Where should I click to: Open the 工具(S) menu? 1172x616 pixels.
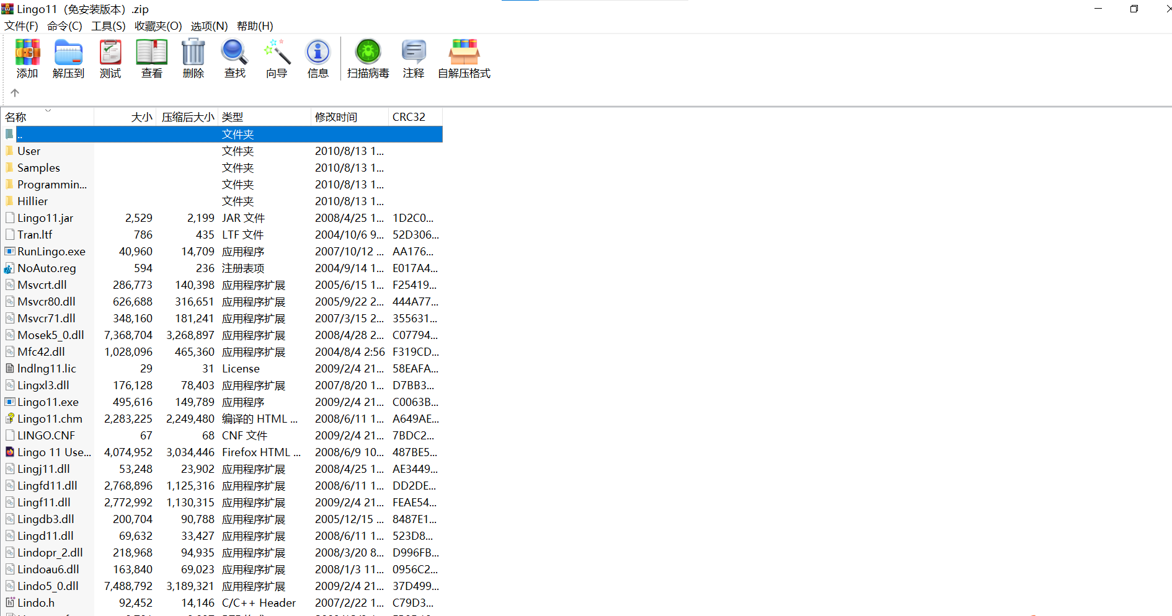point(107,26)
